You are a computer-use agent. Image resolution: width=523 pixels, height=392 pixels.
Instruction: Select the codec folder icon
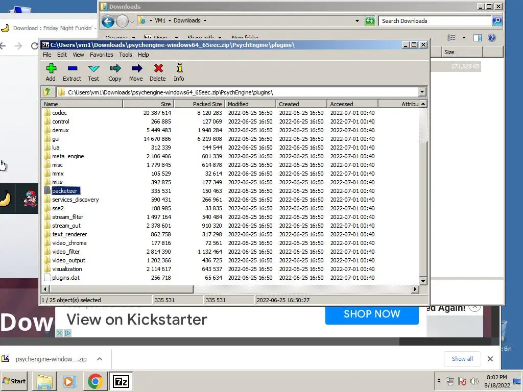pyautogui.click(x=47, y=113)
